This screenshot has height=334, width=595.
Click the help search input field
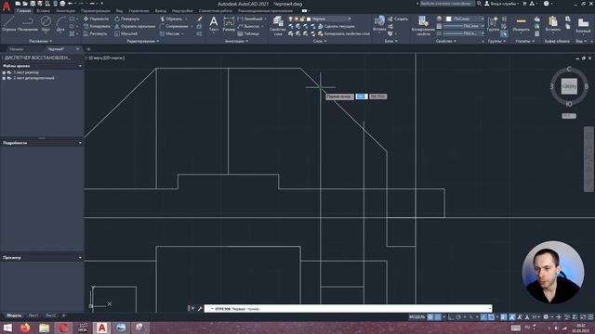(447, 4)
